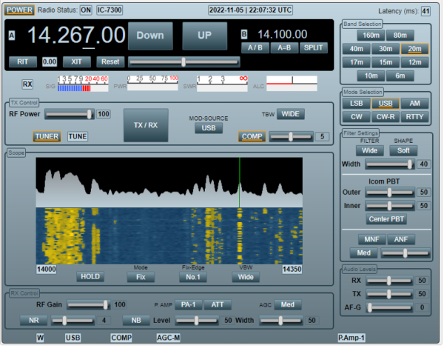Swap VFOs with A / B button
Image resolution: width=444 pixels, height=348 pixels.
[x=255, y=48]
